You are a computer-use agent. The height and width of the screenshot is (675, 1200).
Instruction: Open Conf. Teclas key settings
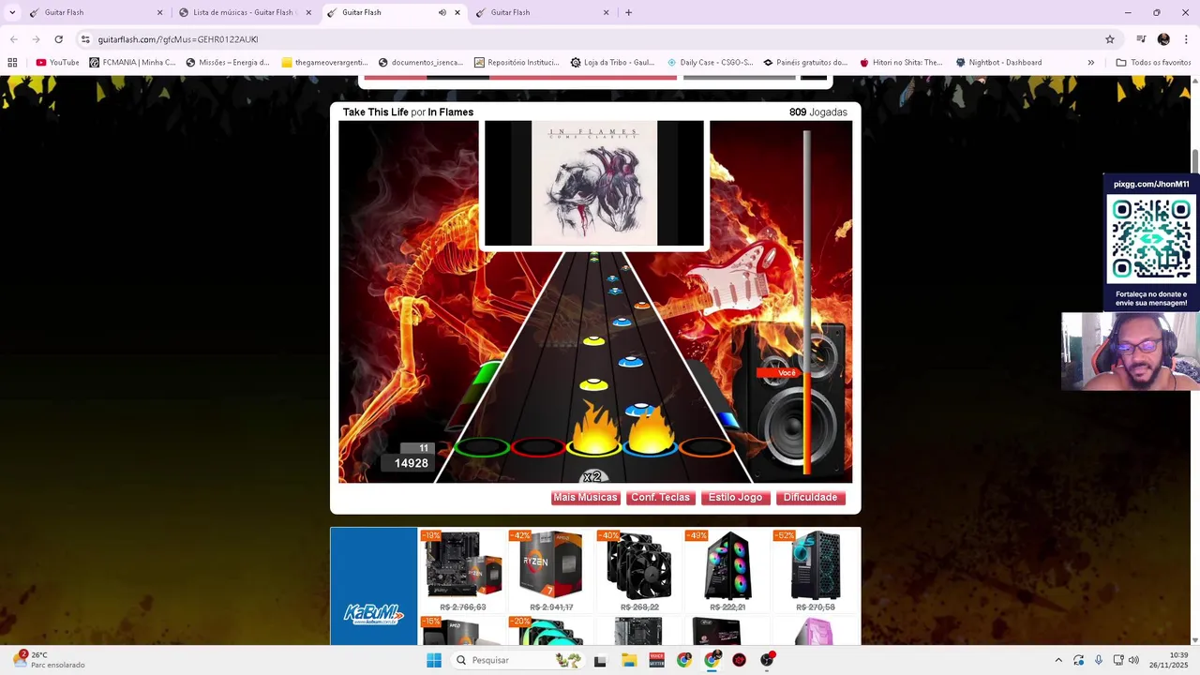pos(660,498)
